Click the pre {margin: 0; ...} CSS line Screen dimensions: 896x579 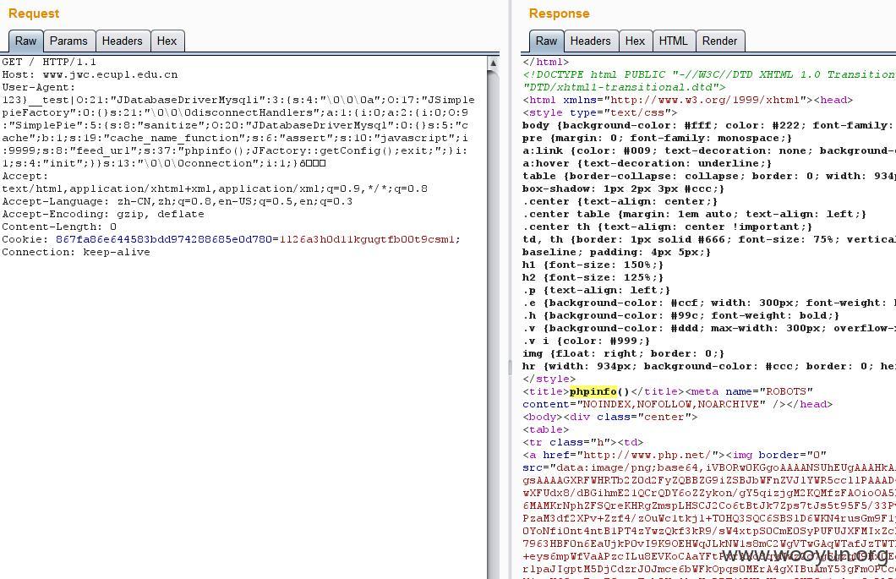(x=657, y=138)
